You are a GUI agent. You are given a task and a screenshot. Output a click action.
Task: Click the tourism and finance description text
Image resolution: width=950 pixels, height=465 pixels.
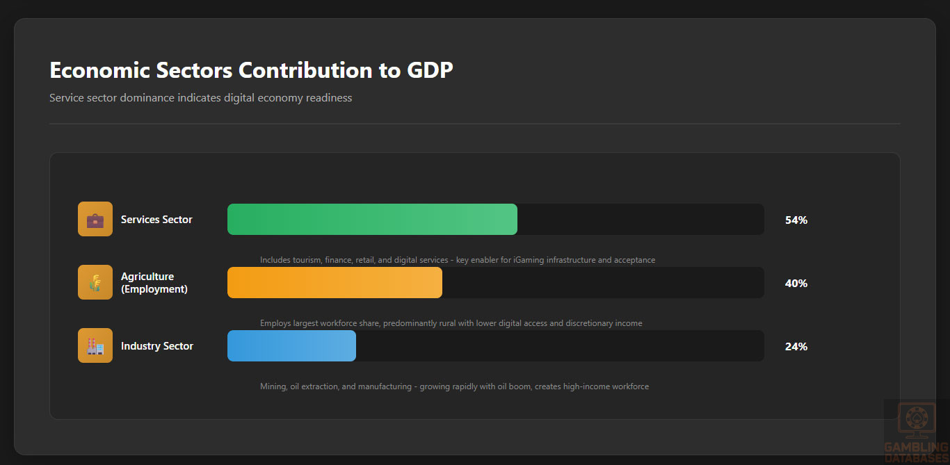(x=458, y=260)
